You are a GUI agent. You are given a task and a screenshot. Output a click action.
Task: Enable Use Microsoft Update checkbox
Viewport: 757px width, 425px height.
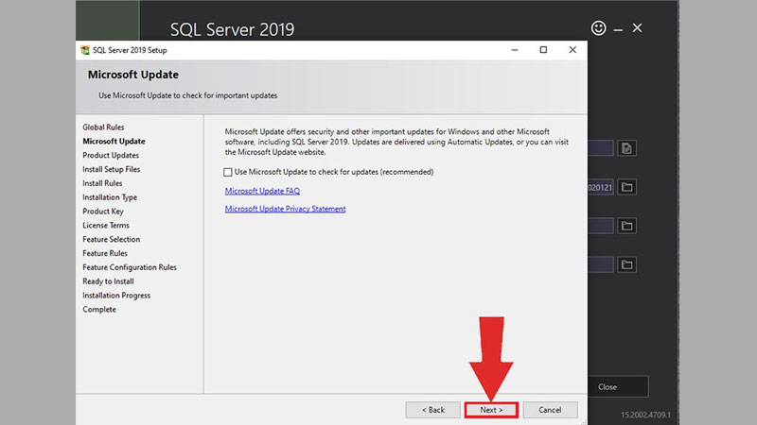pos(228,172)
